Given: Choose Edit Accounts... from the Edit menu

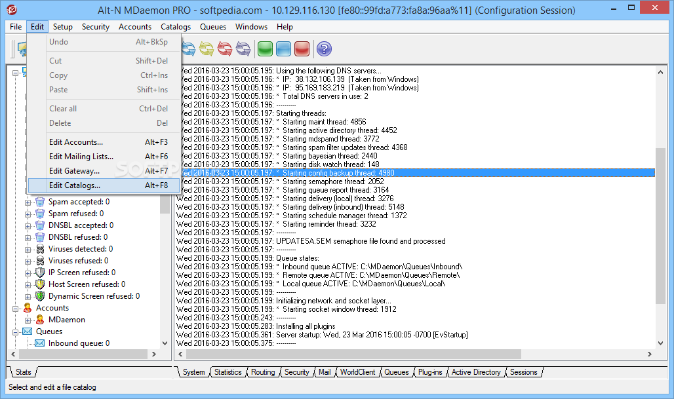Looking at the screenshot, I should [x=104, y=142].
